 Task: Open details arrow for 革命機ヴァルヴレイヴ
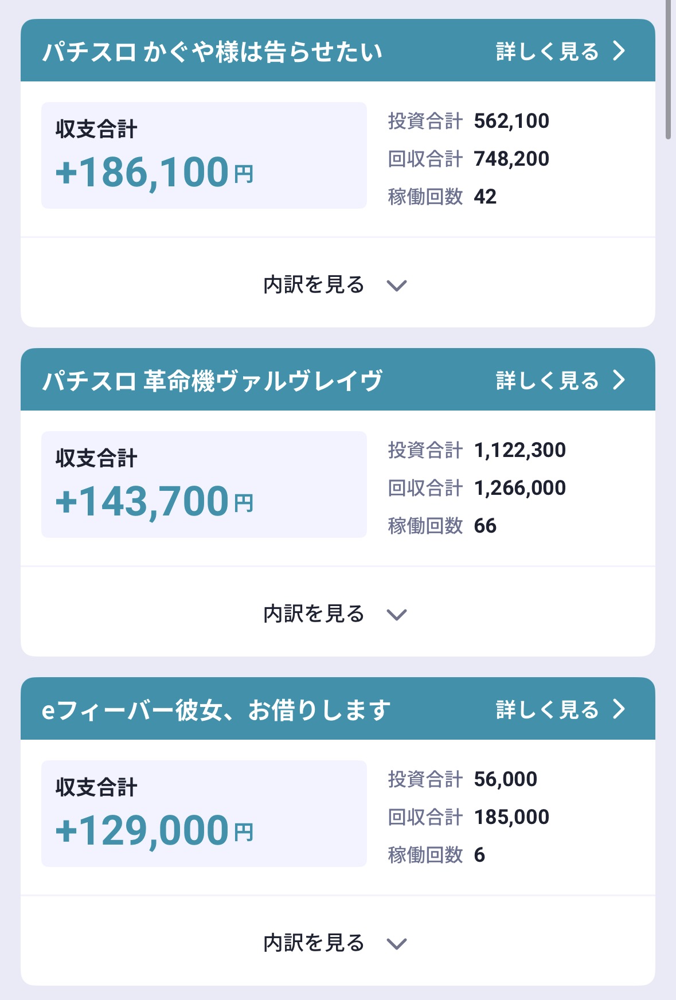619,380
